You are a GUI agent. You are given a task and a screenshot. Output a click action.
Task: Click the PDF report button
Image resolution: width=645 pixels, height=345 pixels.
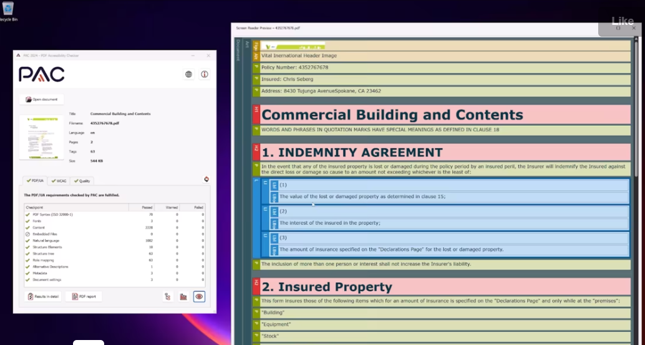(x=84, y=296)
